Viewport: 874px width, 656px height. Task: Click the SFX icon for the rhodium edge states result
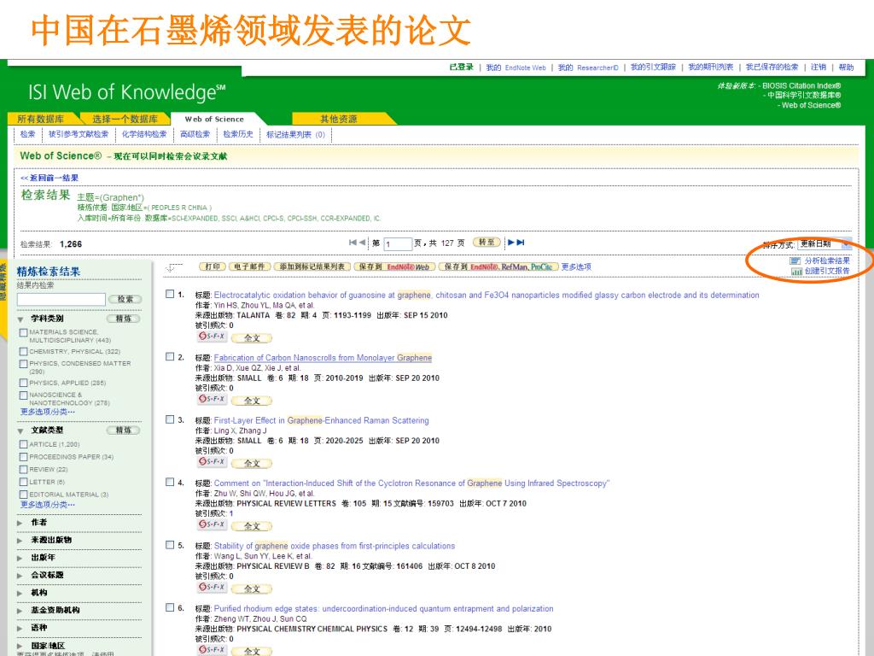212,650
